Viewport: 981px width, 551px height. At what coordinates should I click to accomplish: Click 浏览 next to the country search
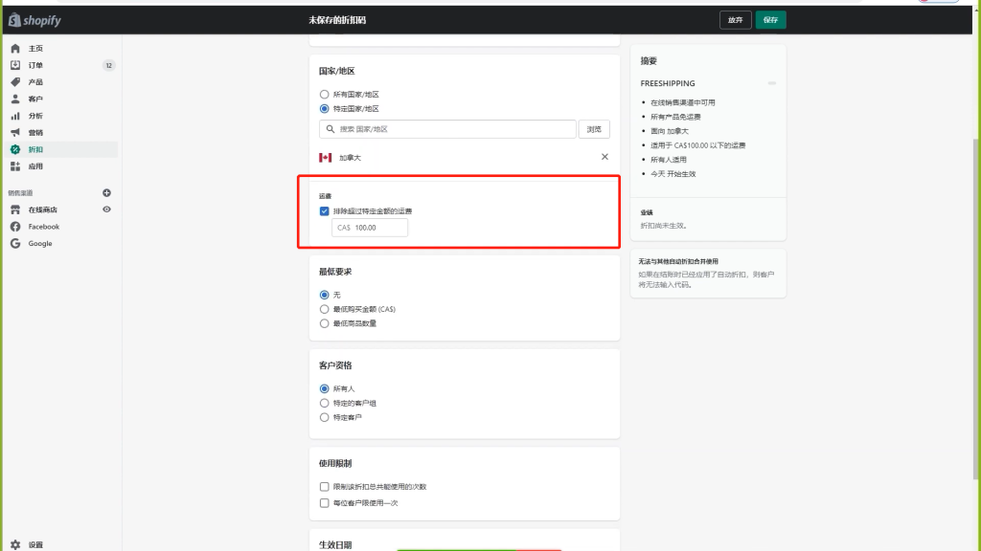tap(594, 128)
